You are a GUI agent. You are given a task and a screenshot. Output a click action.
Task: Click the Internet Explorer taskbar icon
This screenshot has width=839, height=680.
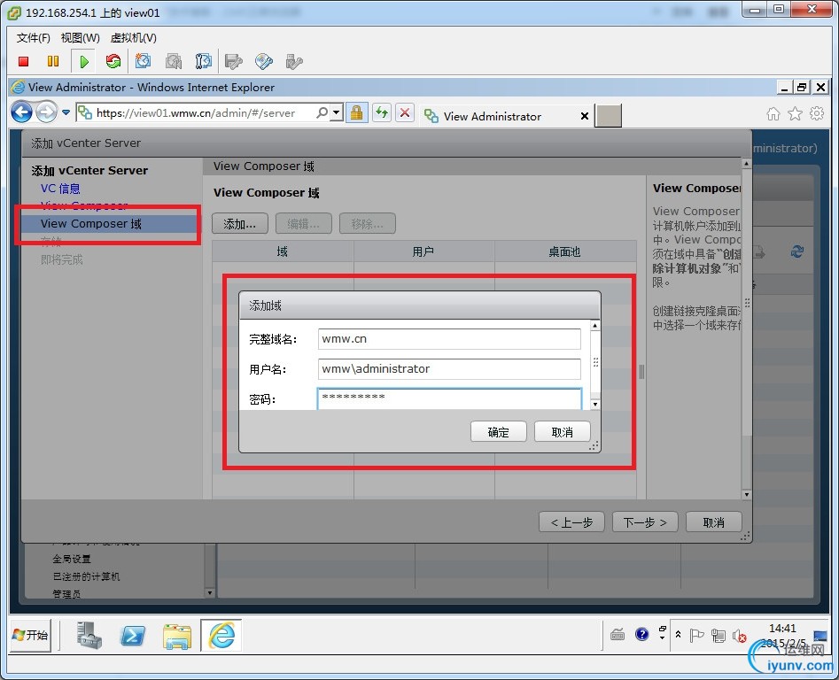pyautogui.click(x=221, y=636)
